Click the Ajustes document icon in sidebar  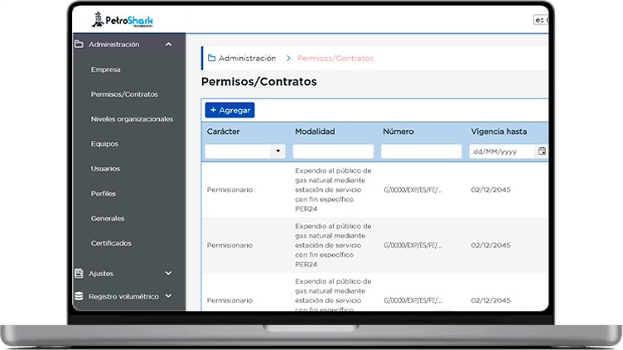[80, 273]
